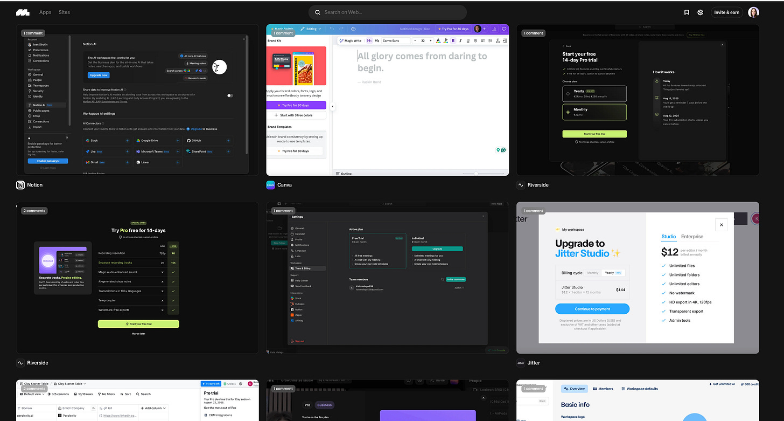Open the Canva text color picker
The width and height of the screenshot is (784, 421).
[x=438, y=40]
